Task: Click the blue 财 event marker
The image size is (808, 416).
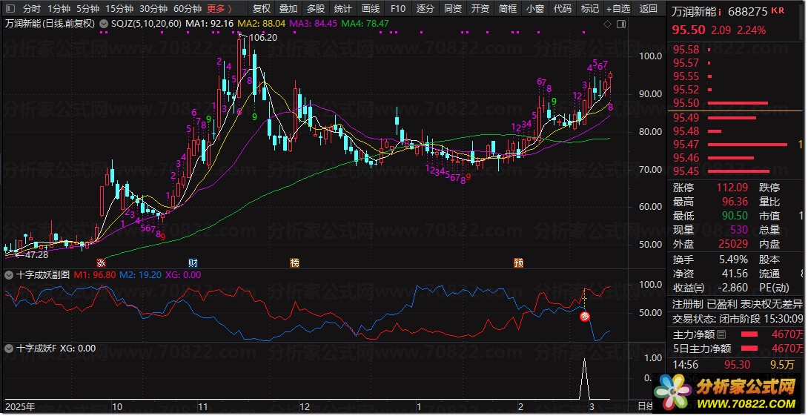Action: click(x=193, y=263)
